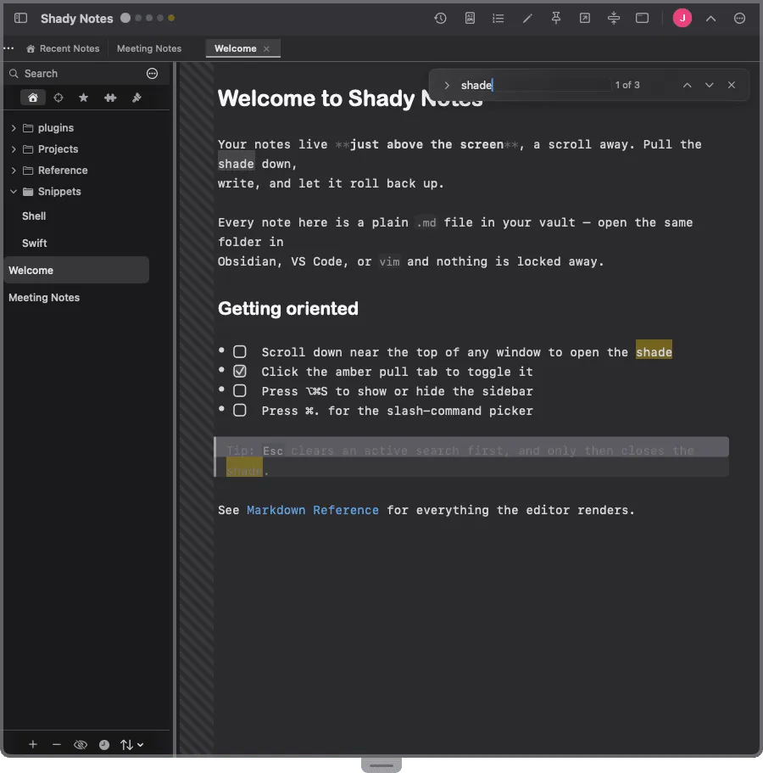This screenshot has width=763, height=773.
Task: Show favorites with the star icon
Action: [84, 98]
